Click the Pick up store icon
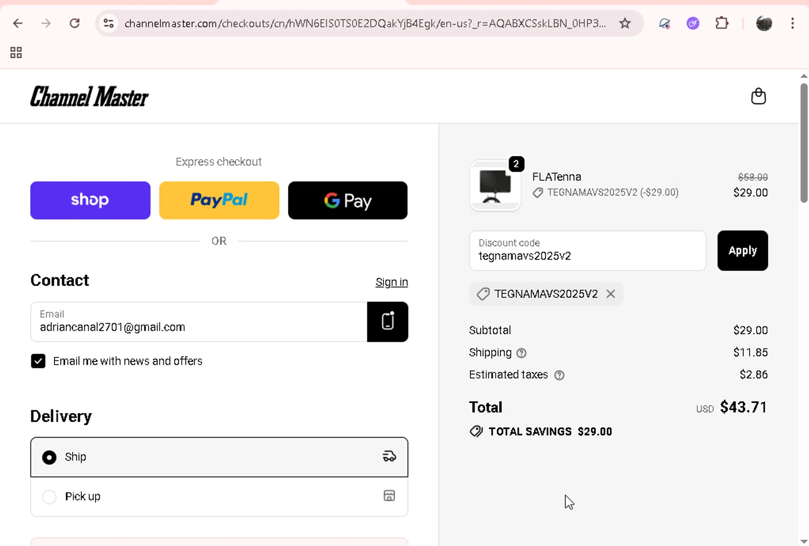This screenshot has width=809, height=546. click(x=389, y=496)
